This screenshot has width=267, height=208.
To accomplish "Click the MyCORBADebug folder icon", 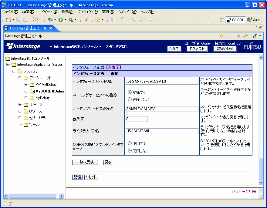I will tap(32, 91).
